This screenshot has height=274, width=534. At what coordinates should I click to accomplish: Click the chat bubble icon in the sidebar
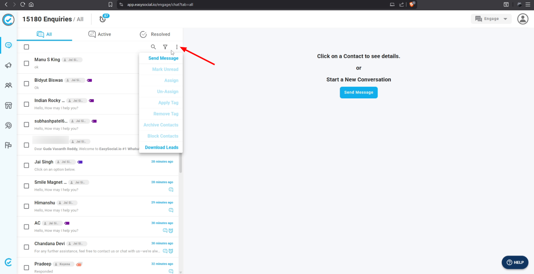click(x=8, y=45)
